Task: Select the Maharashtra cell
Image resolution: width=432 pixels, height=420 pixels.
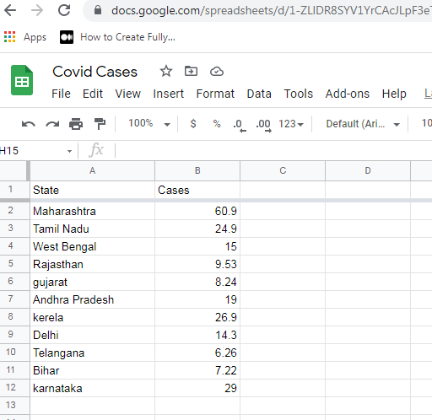Action: tap(92, 211)
